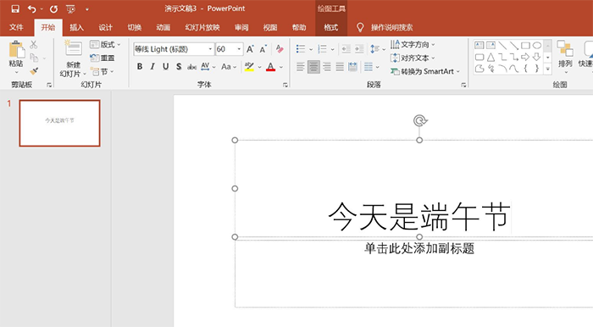Open the font size 60 dropdown
This screenshot has width=593, height=327.
point(239,49)
